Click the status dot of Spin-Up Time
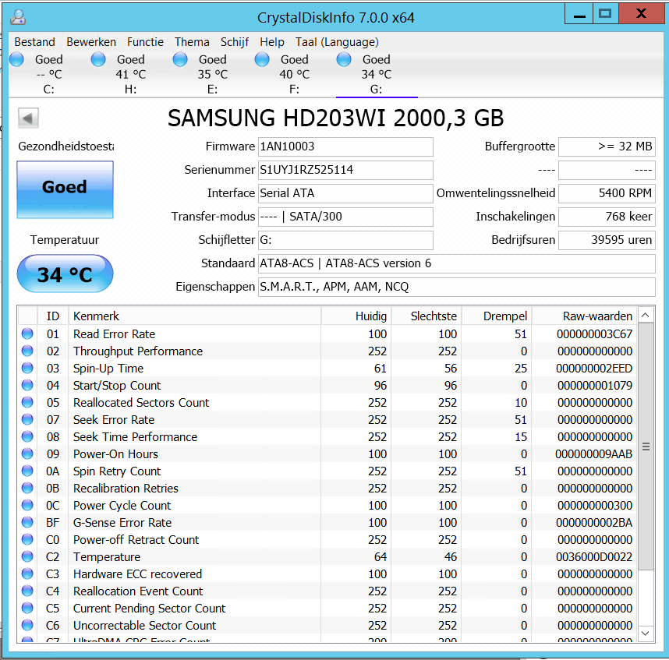The image size is (669, 660). point(27,368)
